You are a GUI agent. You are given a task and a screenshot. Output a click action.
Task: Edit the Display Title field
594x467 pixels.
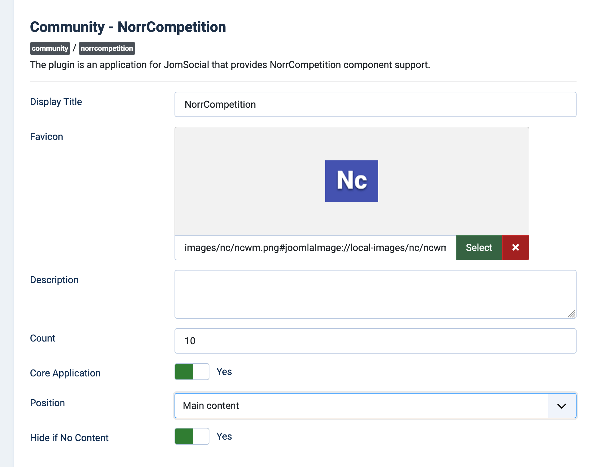tap(375, 104)
